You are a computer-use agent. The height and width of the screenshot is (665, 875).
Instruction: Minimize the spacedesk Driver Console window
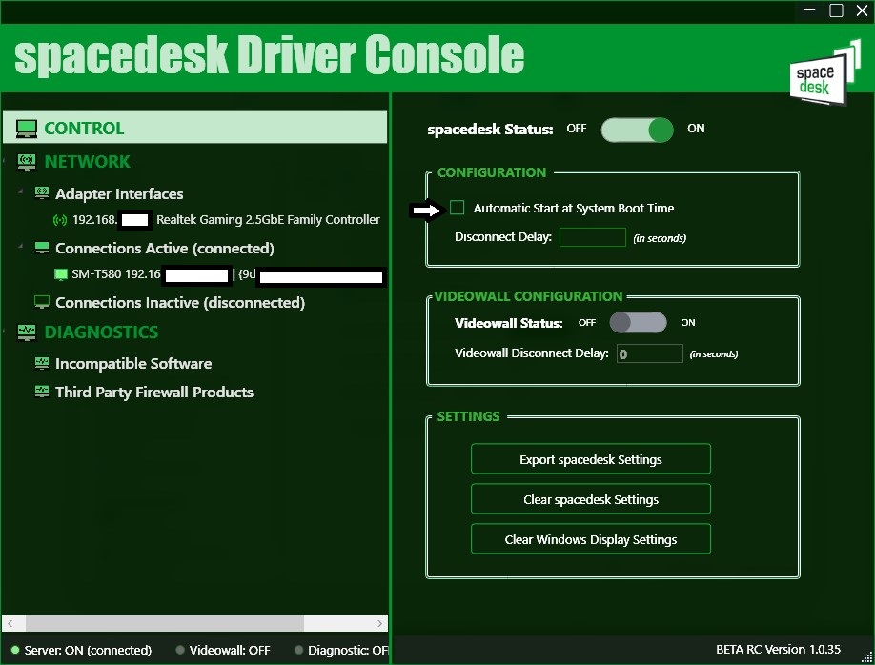pos(810,10)
